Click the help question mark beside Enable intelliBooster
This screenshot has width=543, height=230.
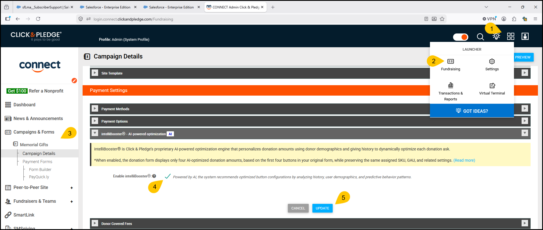[154, 176]
